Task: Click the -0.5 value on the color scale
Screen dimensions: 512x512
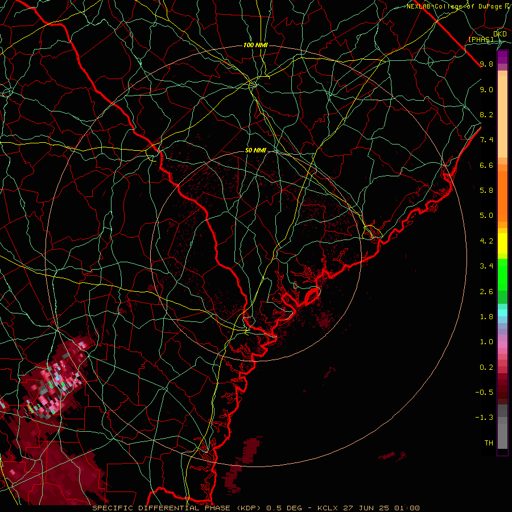Action: 484,393
